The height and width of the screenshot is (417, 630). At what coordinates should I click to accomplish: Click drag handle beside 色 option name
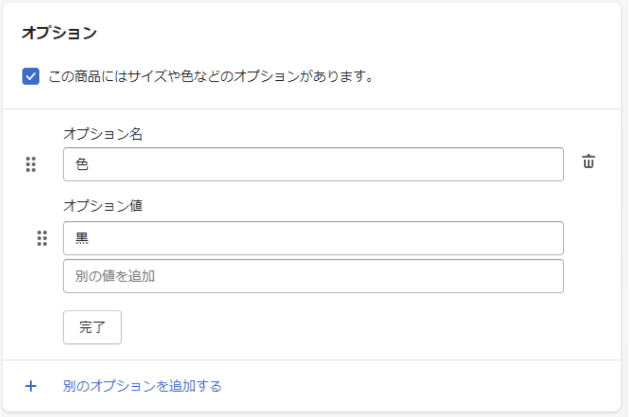click(31, 164)
